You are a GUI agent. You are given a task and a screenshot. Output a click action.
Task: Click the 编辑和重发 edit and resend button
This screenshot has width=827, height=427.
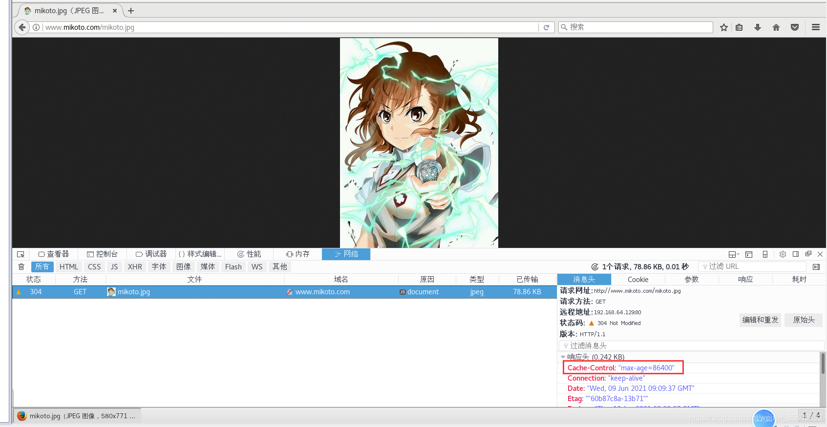pyautogui.click(x=760, y=320)
